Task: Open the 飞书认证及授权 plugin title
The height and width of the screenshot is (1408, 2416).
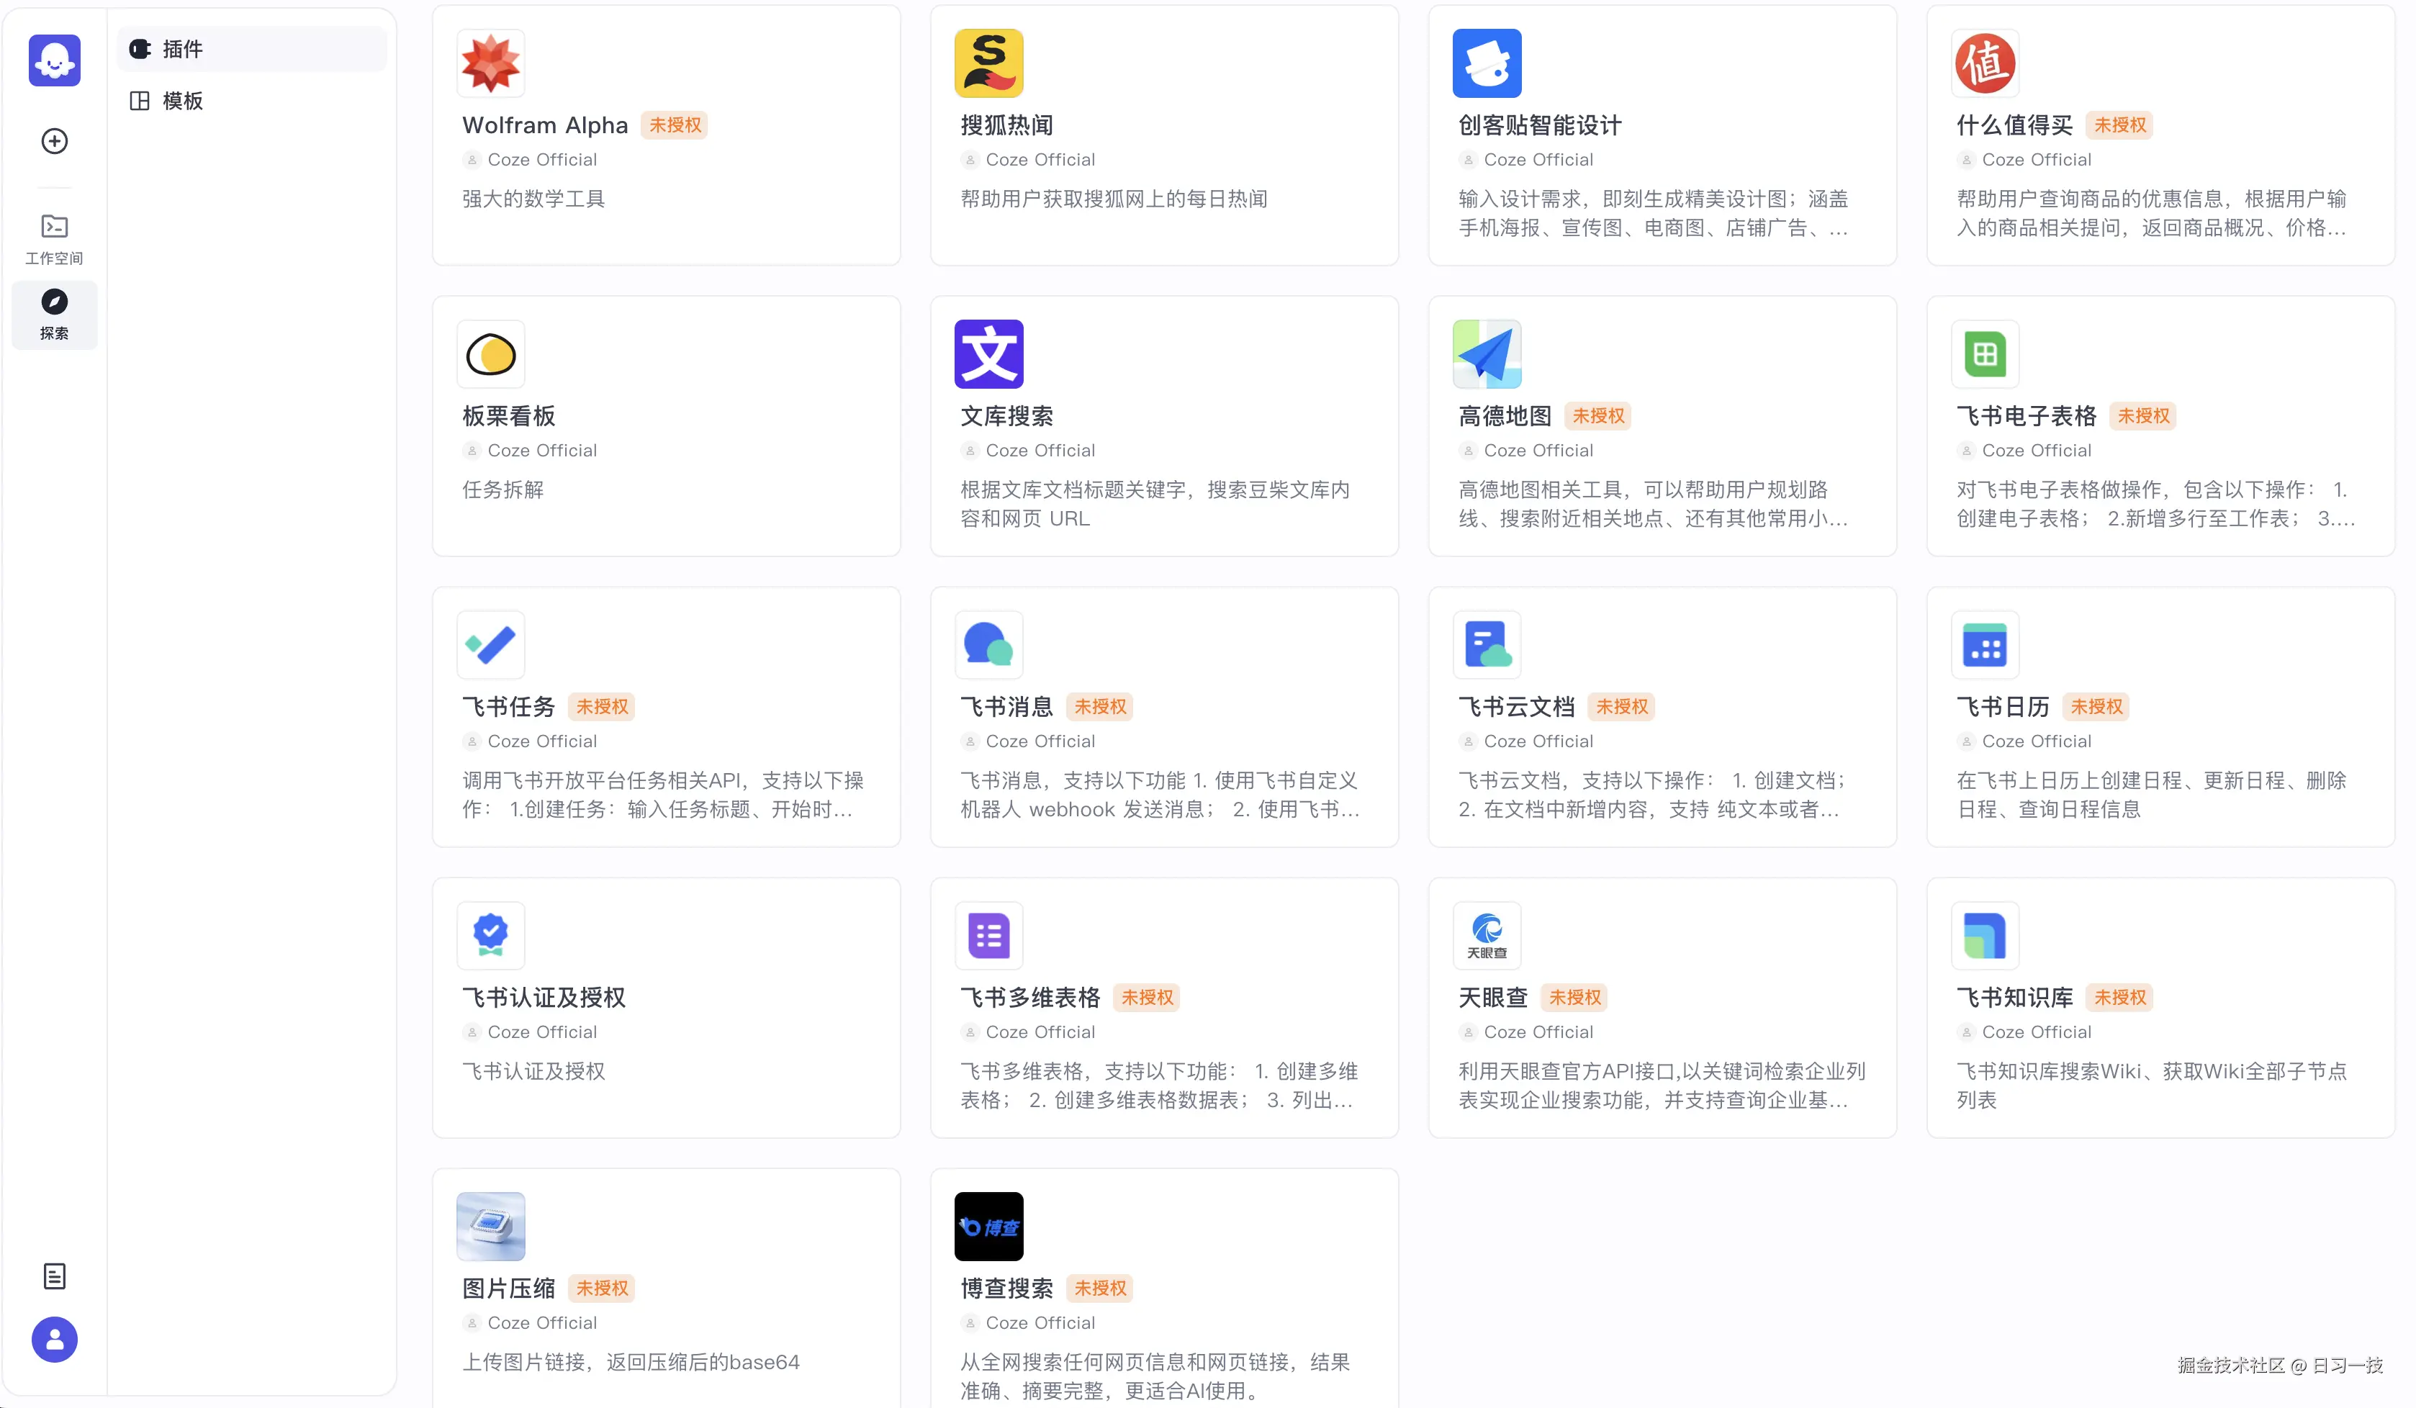Action: pos(544,998)
